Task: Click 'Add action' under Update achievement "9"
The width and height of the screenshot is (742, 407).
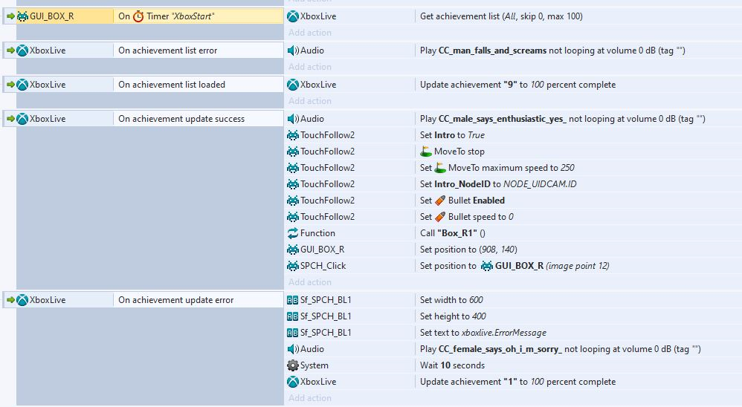Action: tap(310, 101)
